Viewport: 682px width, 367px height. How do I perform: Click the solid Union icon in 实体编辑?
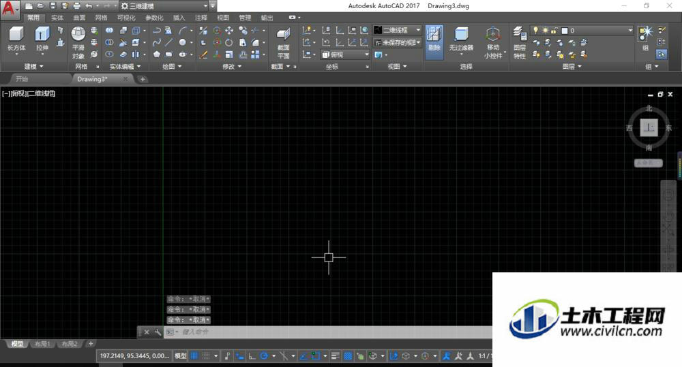[110, 31]
